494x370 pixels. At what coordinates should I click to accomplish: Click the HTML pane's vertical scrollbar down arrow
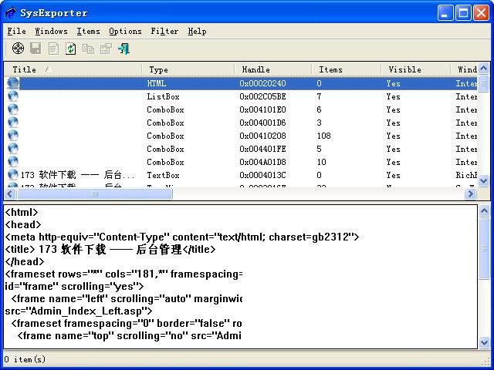(484, 343)
